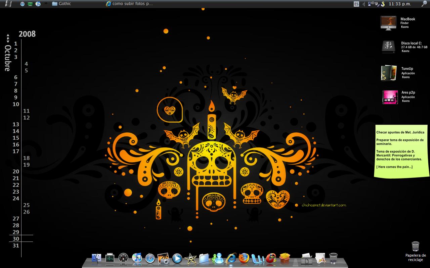Screen dimensions: 430x268
Task: Open Papelera de reciclaje desktop icon
Action: 416,251
